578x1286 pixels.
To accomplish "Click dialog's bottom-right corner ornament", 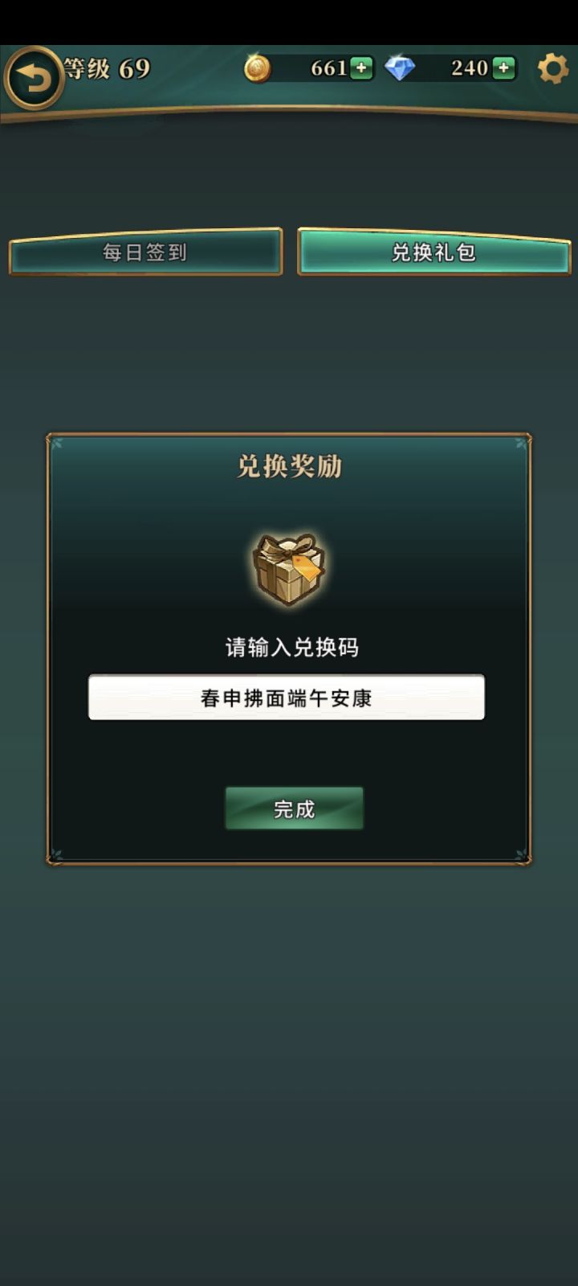I will (x=523, y=856).
